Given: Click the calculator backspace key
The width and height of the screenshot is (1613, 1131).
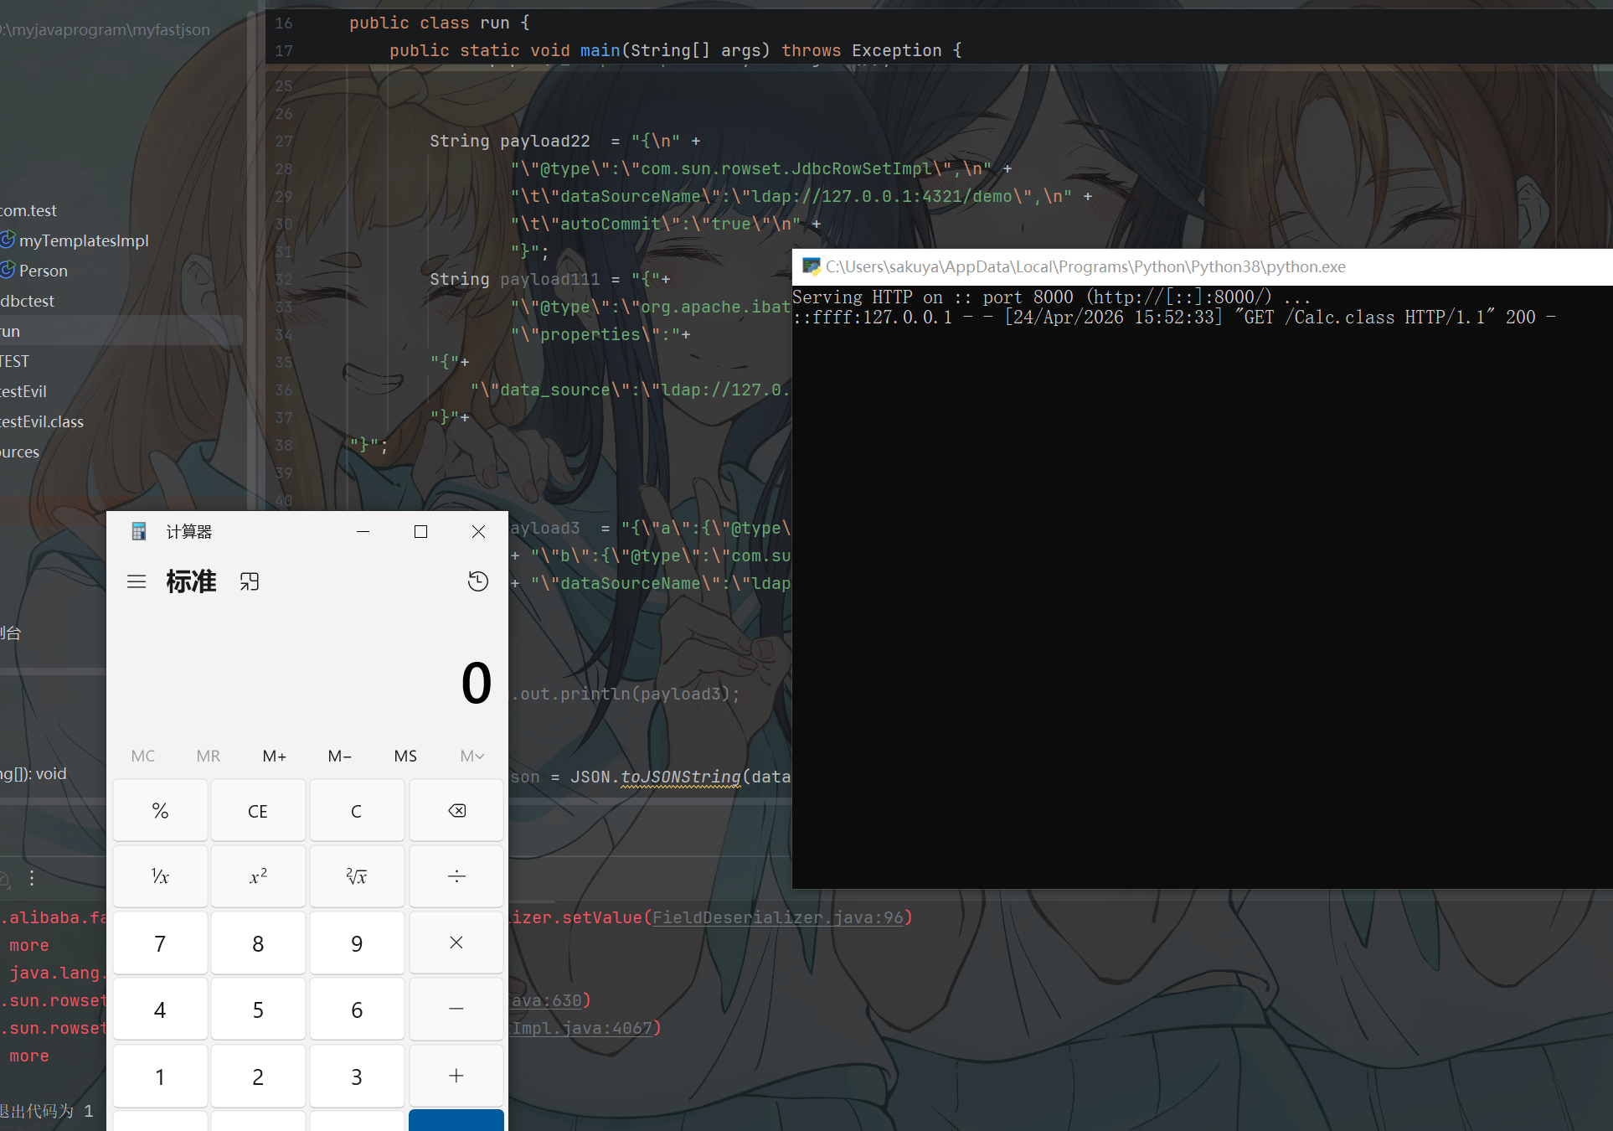Looking at the screenshot, I should [x=456, y=810].
